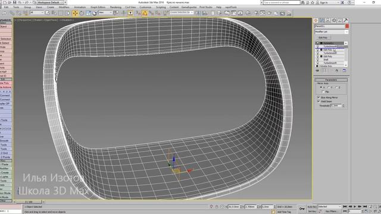381x214 pixels.
Task: Toggle Shell modifier light bulb
Action: (x=318, y=59)
